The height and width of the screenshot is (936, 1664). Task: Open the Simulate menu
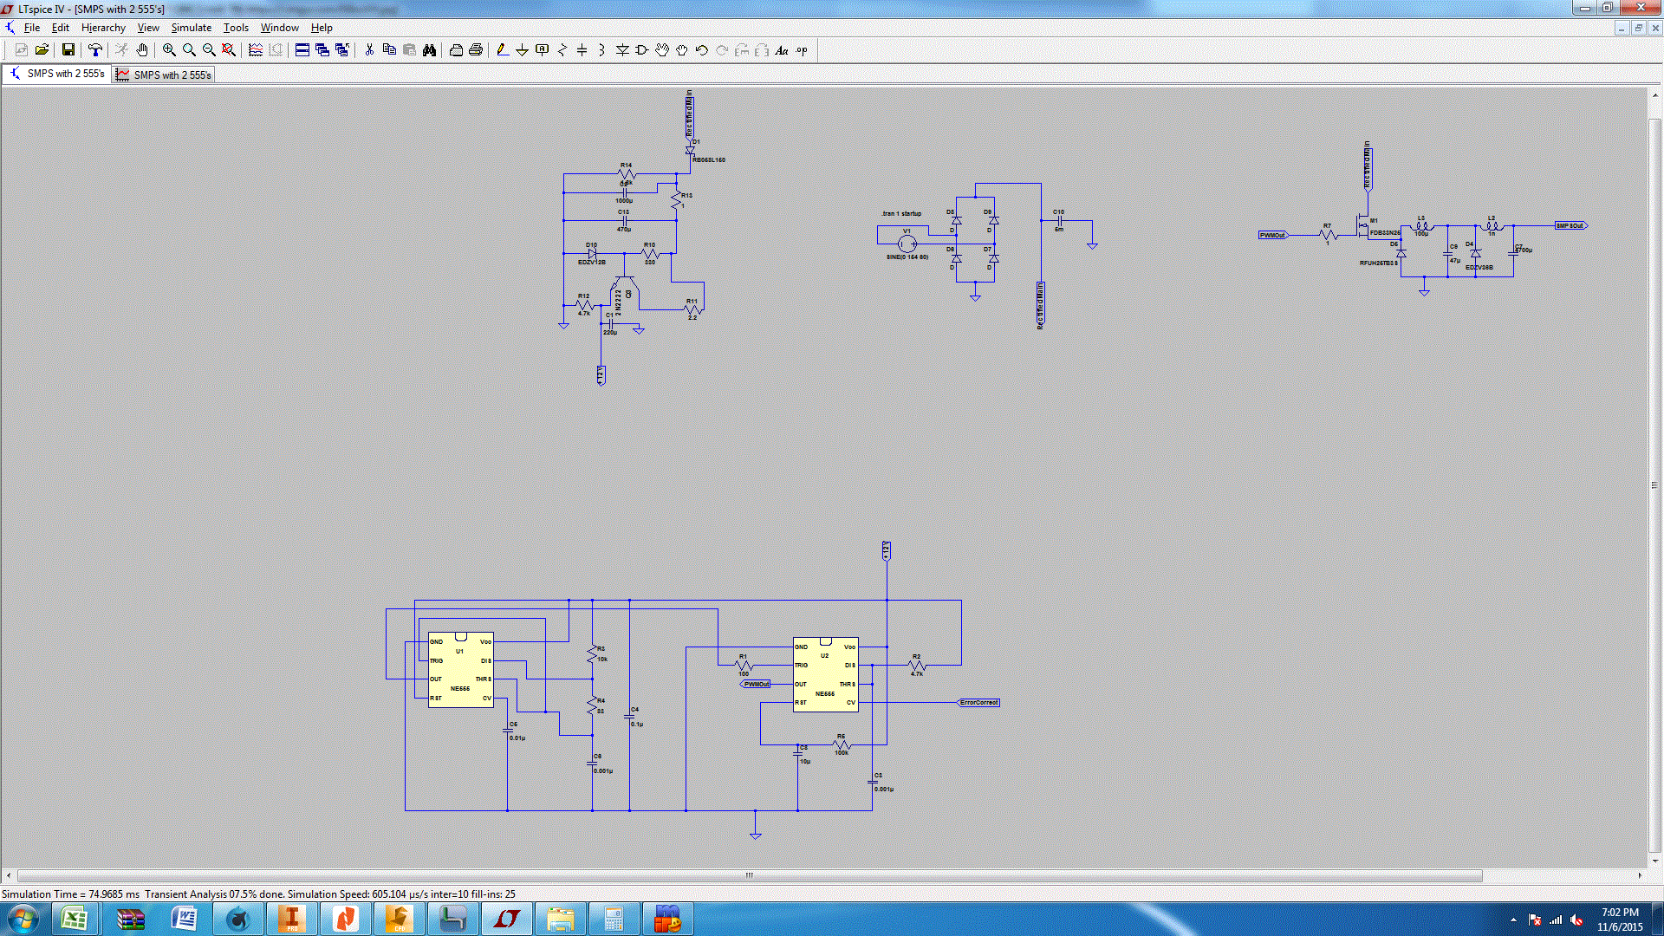click(x=191, y=28)
